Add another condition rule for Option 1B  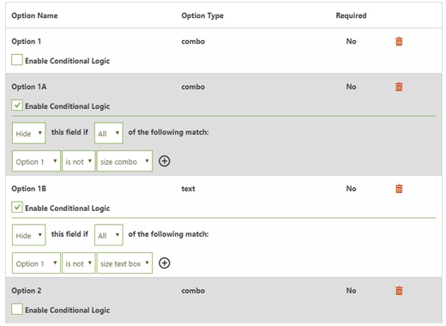pyautogui.click(x=165, y=263)
